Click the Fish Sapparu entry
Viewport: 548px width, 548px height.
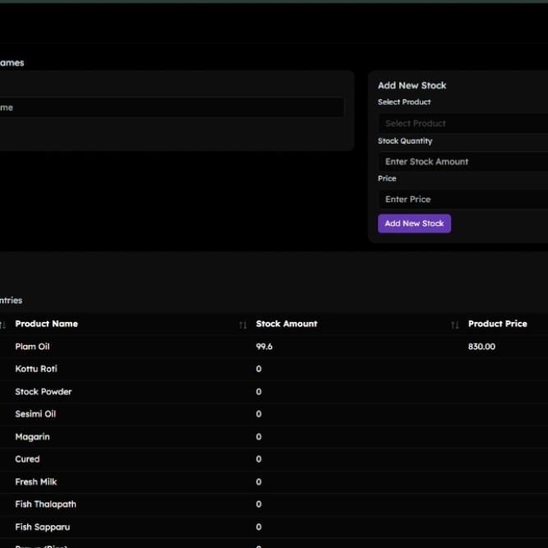(x=43, y=527)
